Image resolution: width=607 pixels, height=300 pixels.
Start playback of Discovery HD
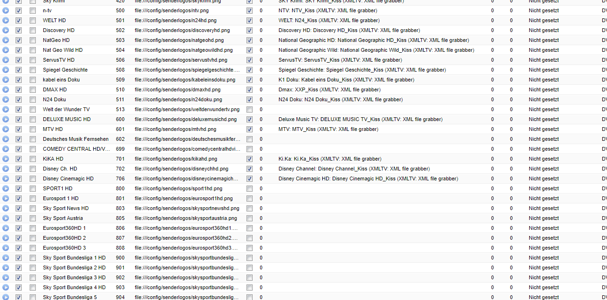click(x=6, y=30)
